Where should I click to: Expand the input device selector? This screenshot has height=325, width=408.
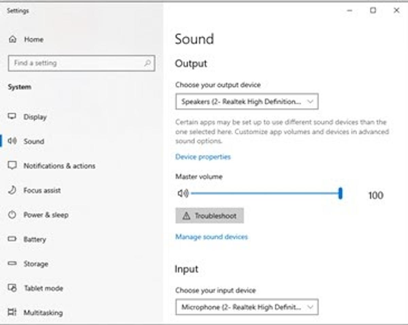pos(247,307)
